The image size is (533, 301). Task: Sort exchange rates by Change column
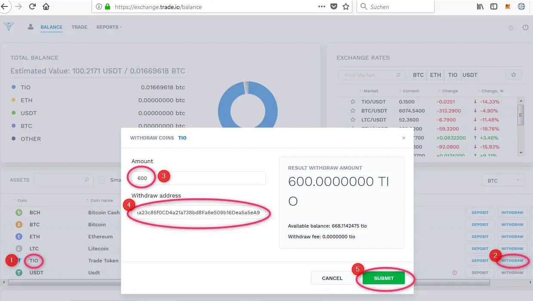448,91
